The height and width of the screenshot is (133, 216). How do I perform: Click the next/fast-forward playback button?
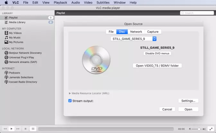[18, 129]
